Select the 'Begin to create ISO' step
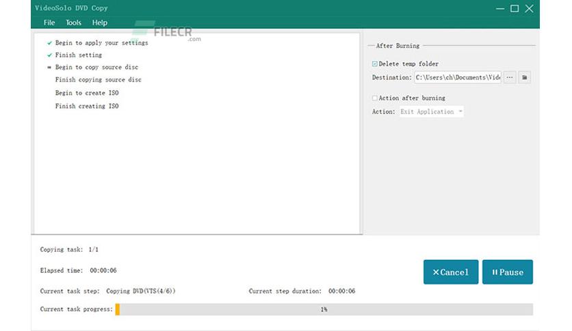 87,93
